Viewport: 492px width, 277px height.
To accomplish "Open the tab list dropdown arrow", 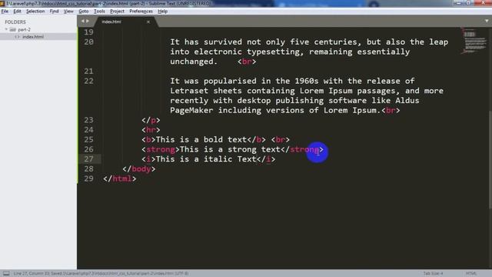I will click(x=487, y=21).
